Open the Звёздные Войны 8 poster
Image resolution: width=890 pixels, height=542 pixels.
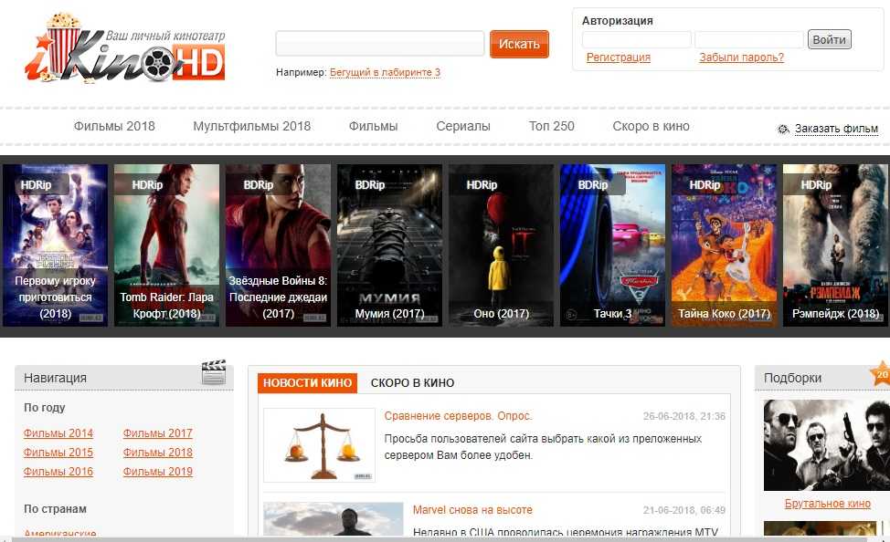(278, 245)
